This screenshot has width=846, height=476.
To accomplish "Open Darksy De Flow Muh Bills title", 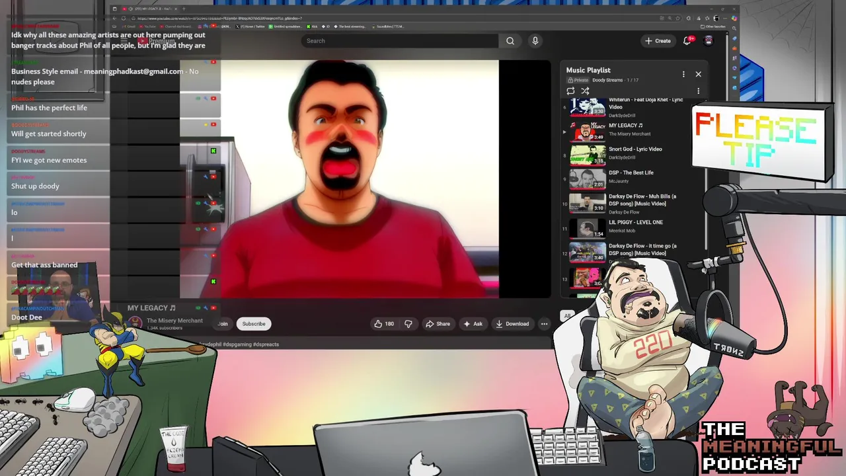I will click(642, 200).
